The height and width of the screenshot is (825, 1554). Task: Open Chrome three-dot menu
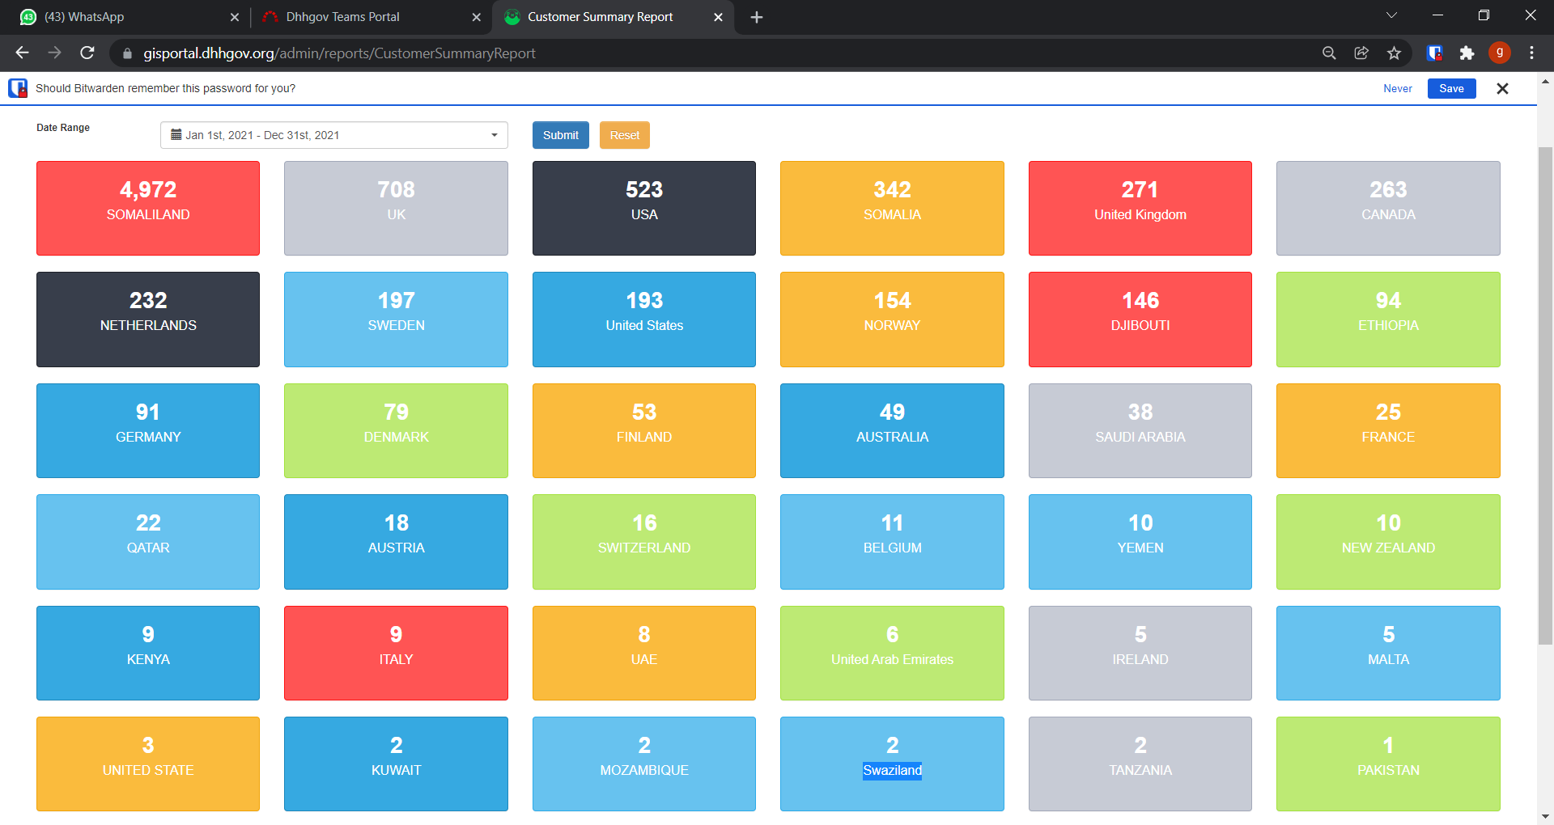1531,53
